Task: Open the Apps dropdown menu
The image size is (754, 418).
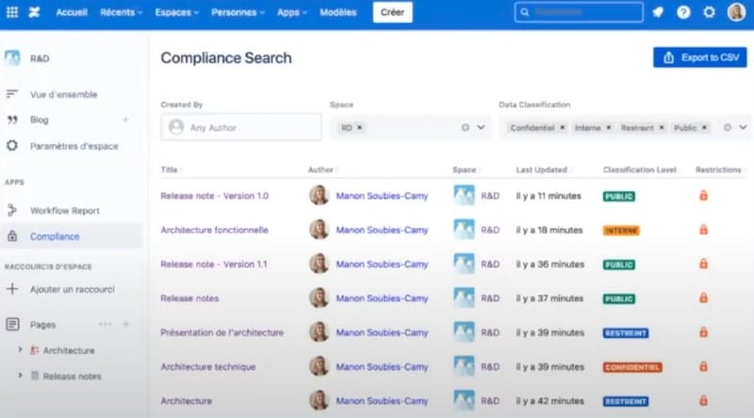Action: point(292,12)
